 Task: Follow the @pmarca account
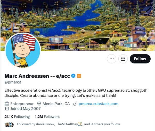140,59
